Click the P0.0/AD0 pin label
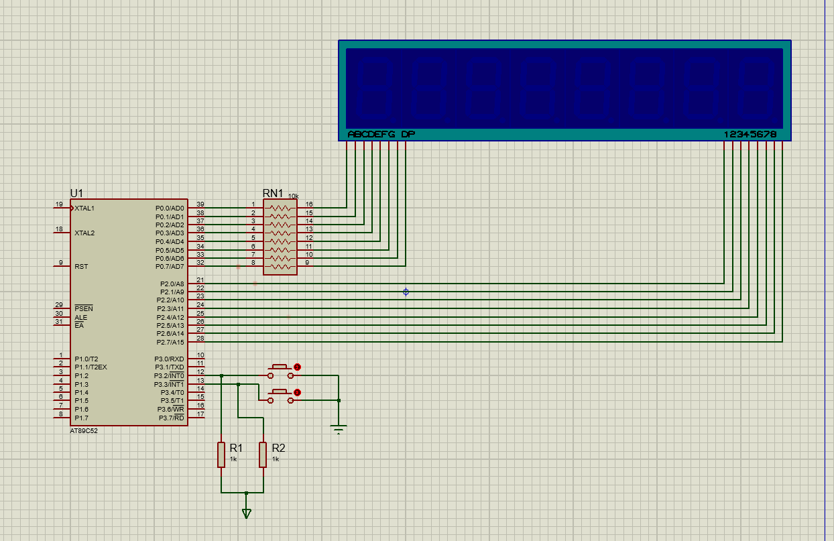 tap(170, 208)
